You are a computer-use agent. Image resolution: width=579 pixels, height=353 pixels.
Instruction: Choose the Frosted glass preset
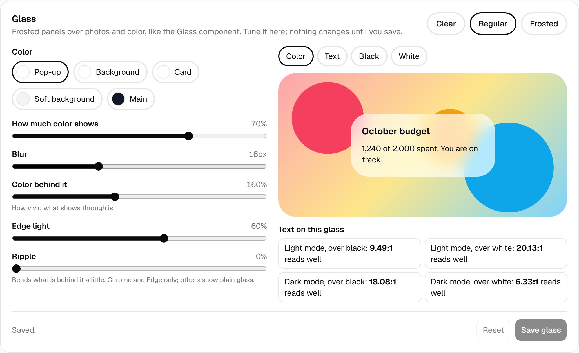[x=544, y=24]
